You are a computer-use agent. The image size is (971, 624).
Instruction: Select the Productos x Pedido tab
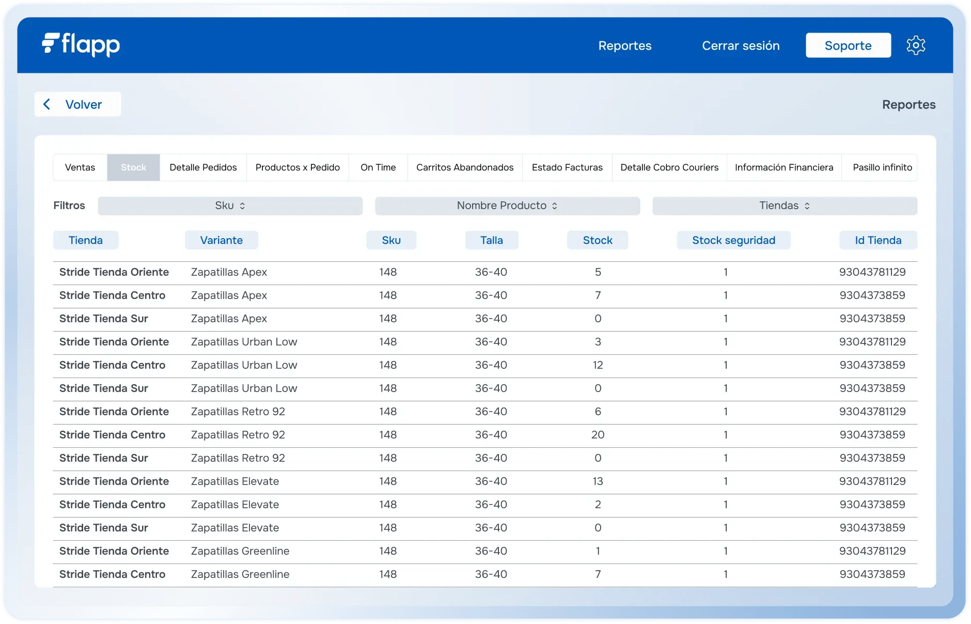pyautogui.click(x=297, y=167)
